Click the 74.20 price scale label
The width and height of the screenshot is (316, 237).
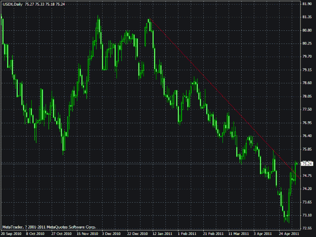click(x=307, y=188)
